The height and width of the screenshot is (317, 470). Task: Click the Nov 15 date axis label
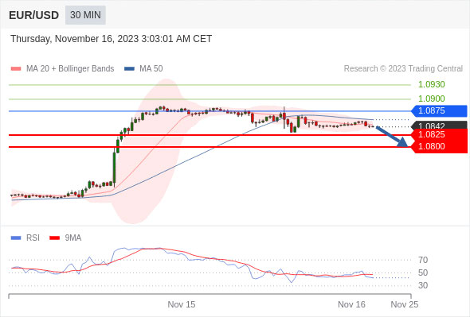click(182, 304)
